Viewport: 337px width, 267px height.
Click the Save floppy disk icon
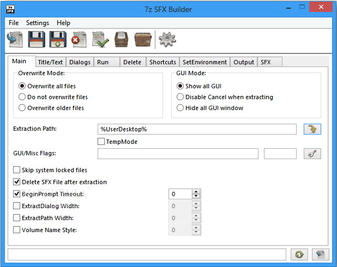(37, 39)
